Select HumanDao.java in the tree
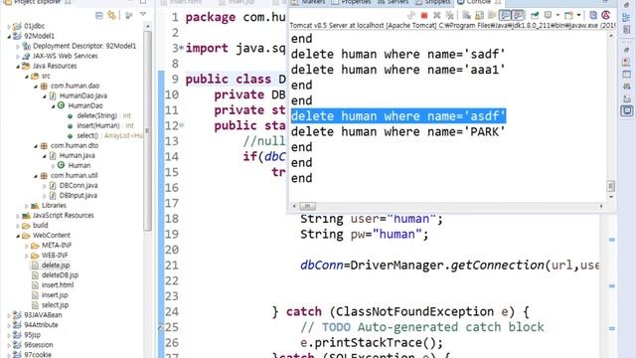The image size is (636, 358). pos(83,95)
